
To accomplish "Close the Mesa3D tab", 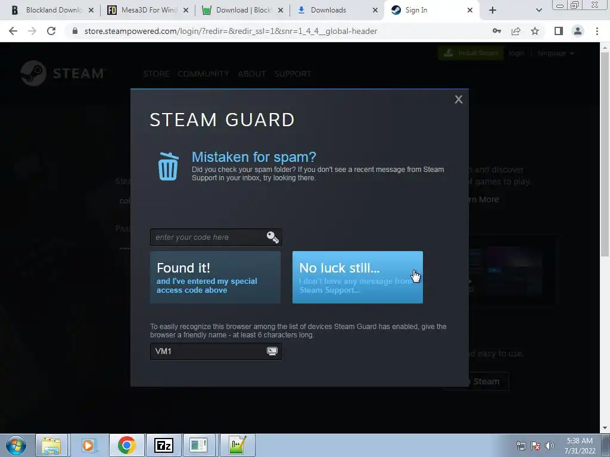I will tap(186, 10).
